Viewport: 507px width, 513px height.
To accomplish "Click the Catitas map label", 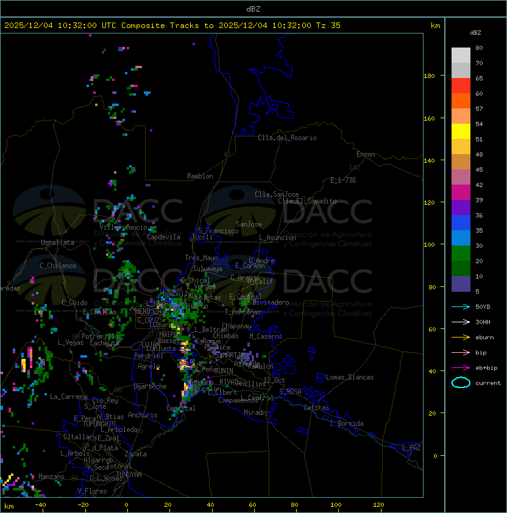I will point(316,408).
